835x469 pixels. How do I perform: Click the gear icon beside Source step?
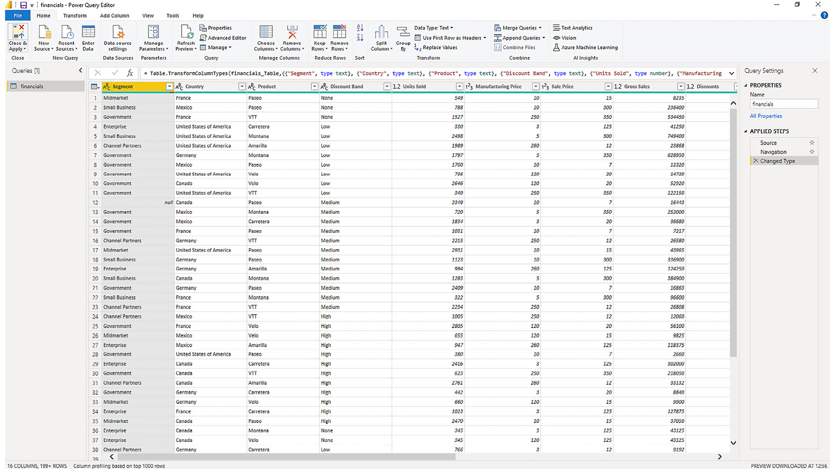(x=812, y=143)
